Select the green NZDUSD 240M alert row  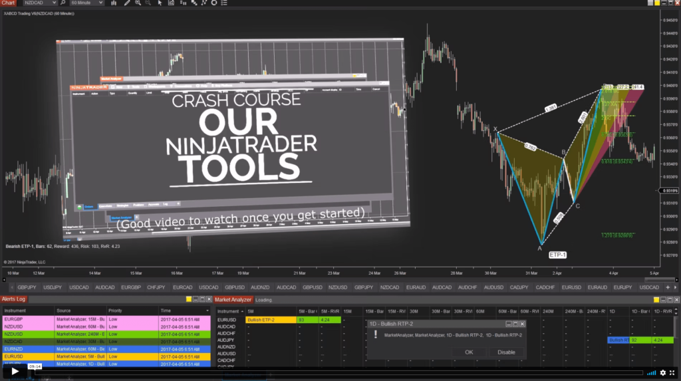(x=106, y=334)
